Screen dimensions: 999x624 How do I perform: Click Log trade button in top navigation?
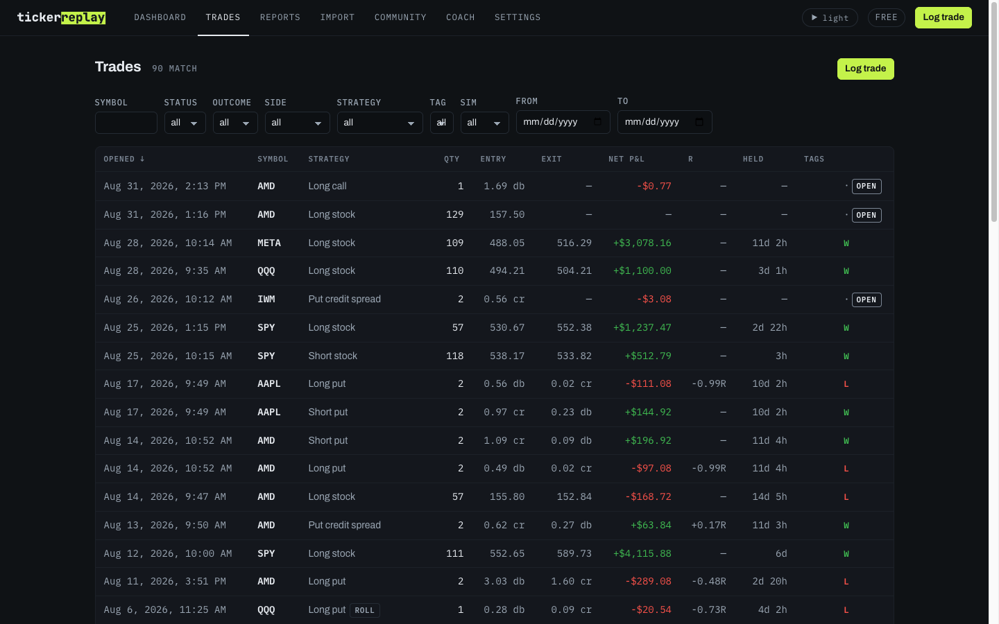[x=943, y=17]
